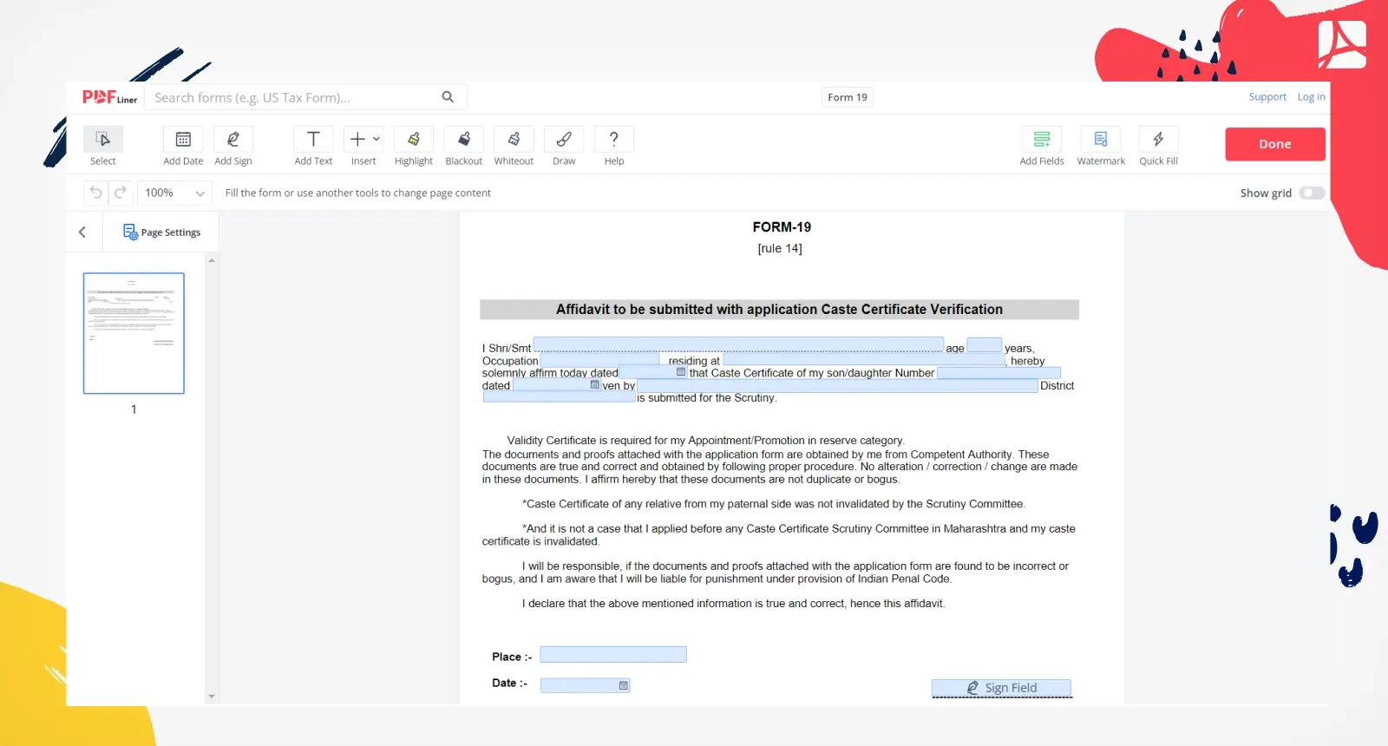This screenshot has height=746, width=1388.
Task: Open Page Settings
Action: (161, 232)
